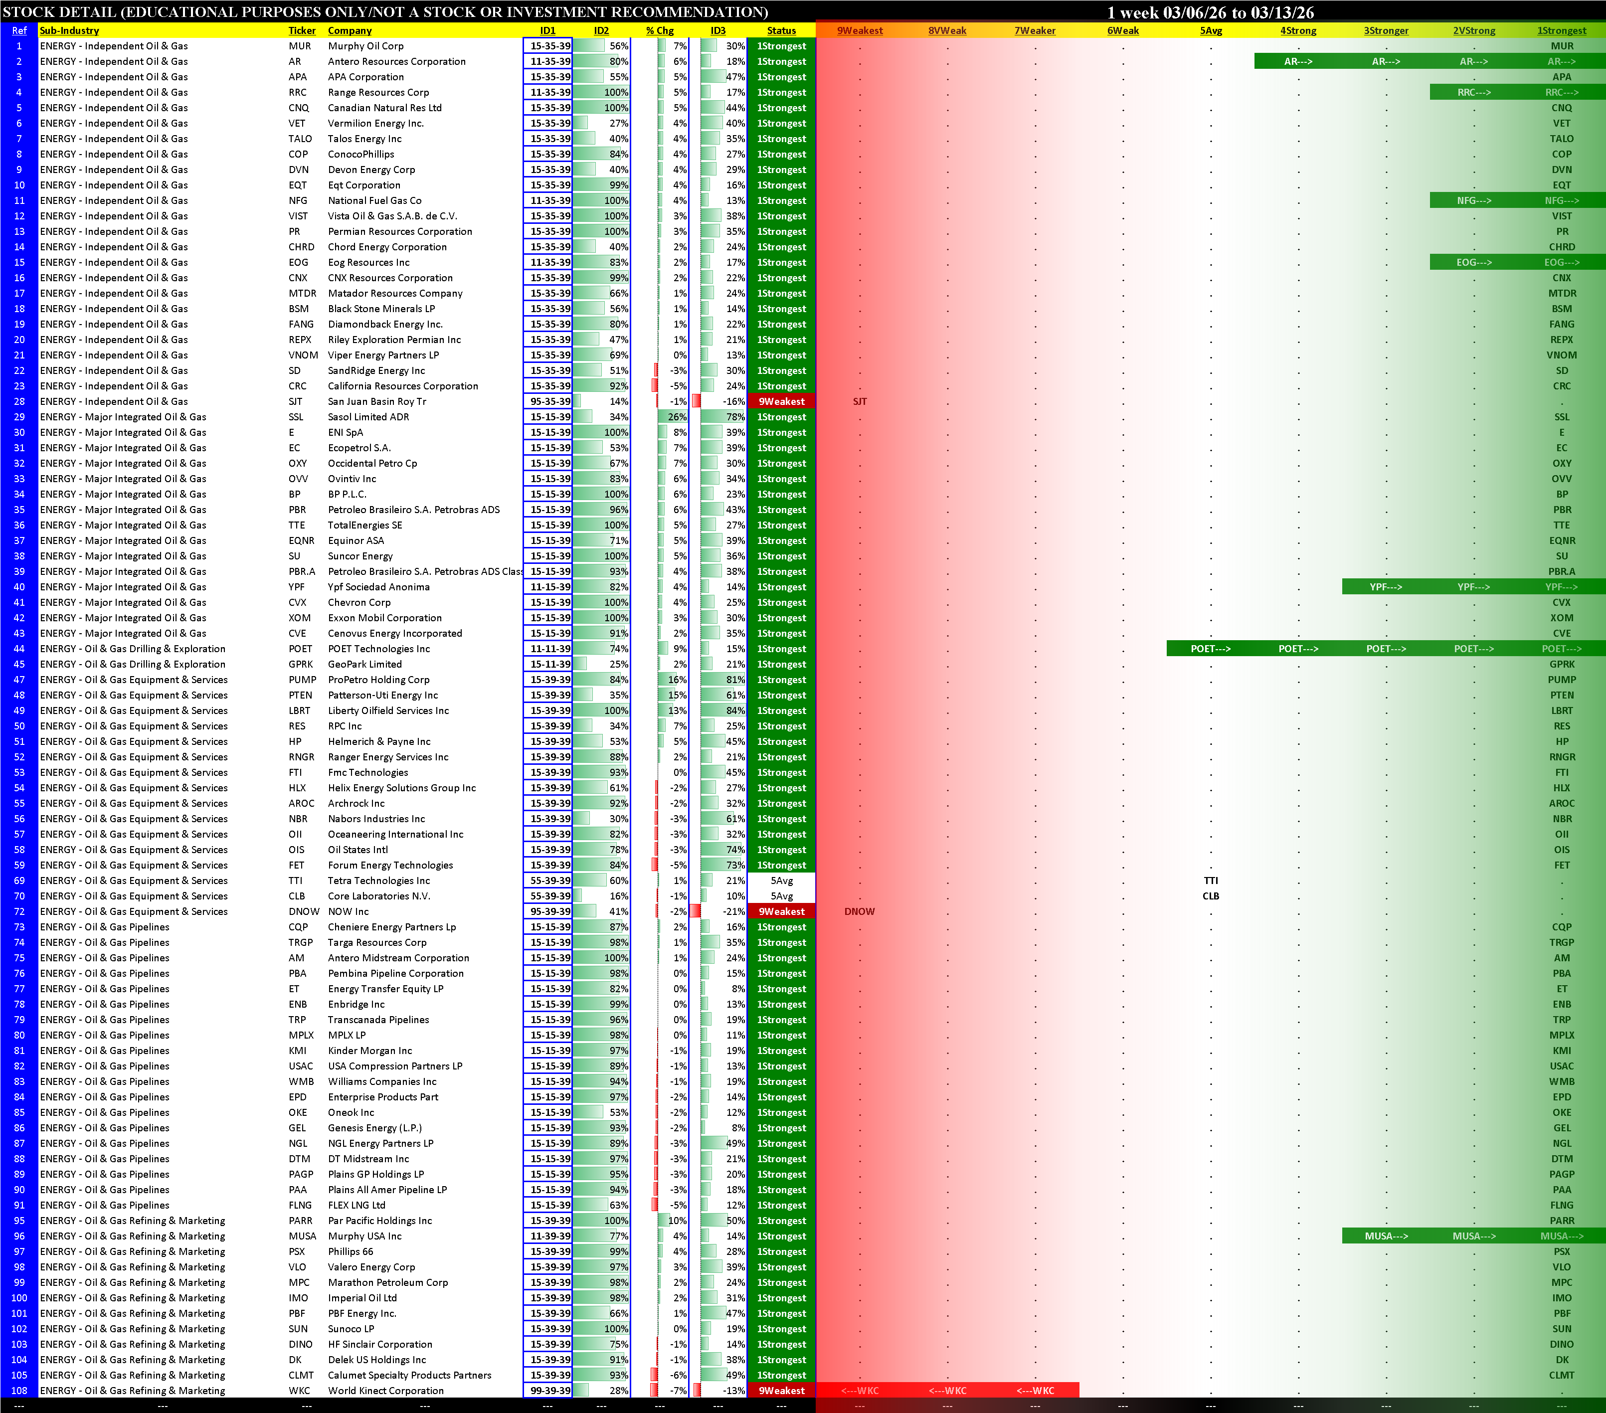Click the red <---WKC arrow under 8VWeak
The width and height of the screenshot is (1606, 1413).
click(x=947, y=1390)
